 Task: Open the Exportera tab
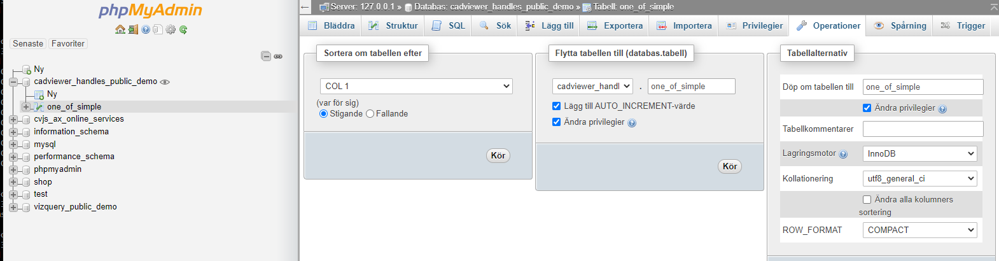point(615,25)
